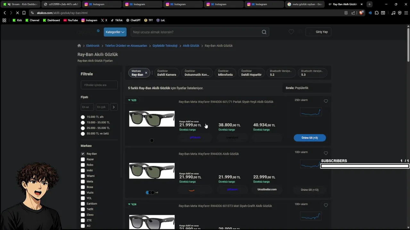Image resolution: width=410 pixels, height=230 pixels.
Task: Apply the price range arrow button
Action: click(x=114, y=107)
